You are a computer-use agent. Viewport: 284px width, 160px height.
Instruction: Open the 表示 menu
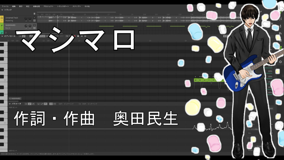tap(21, 6)
